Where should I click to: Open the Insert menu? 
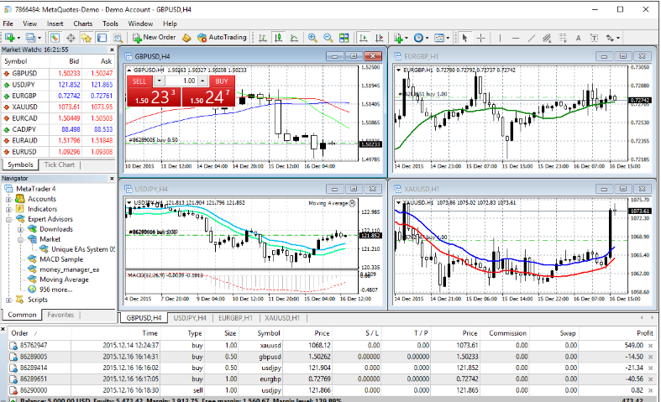[55, 23]
